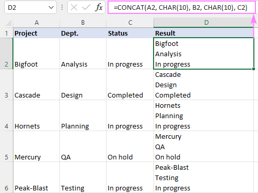Select cell C2 containing In progress
258x193 pixels.
[130, 54]
